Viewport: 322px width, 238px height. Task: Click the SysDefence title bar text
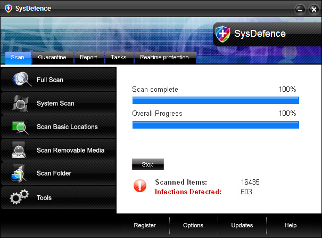pyautogui.click(x=34, y=9)
